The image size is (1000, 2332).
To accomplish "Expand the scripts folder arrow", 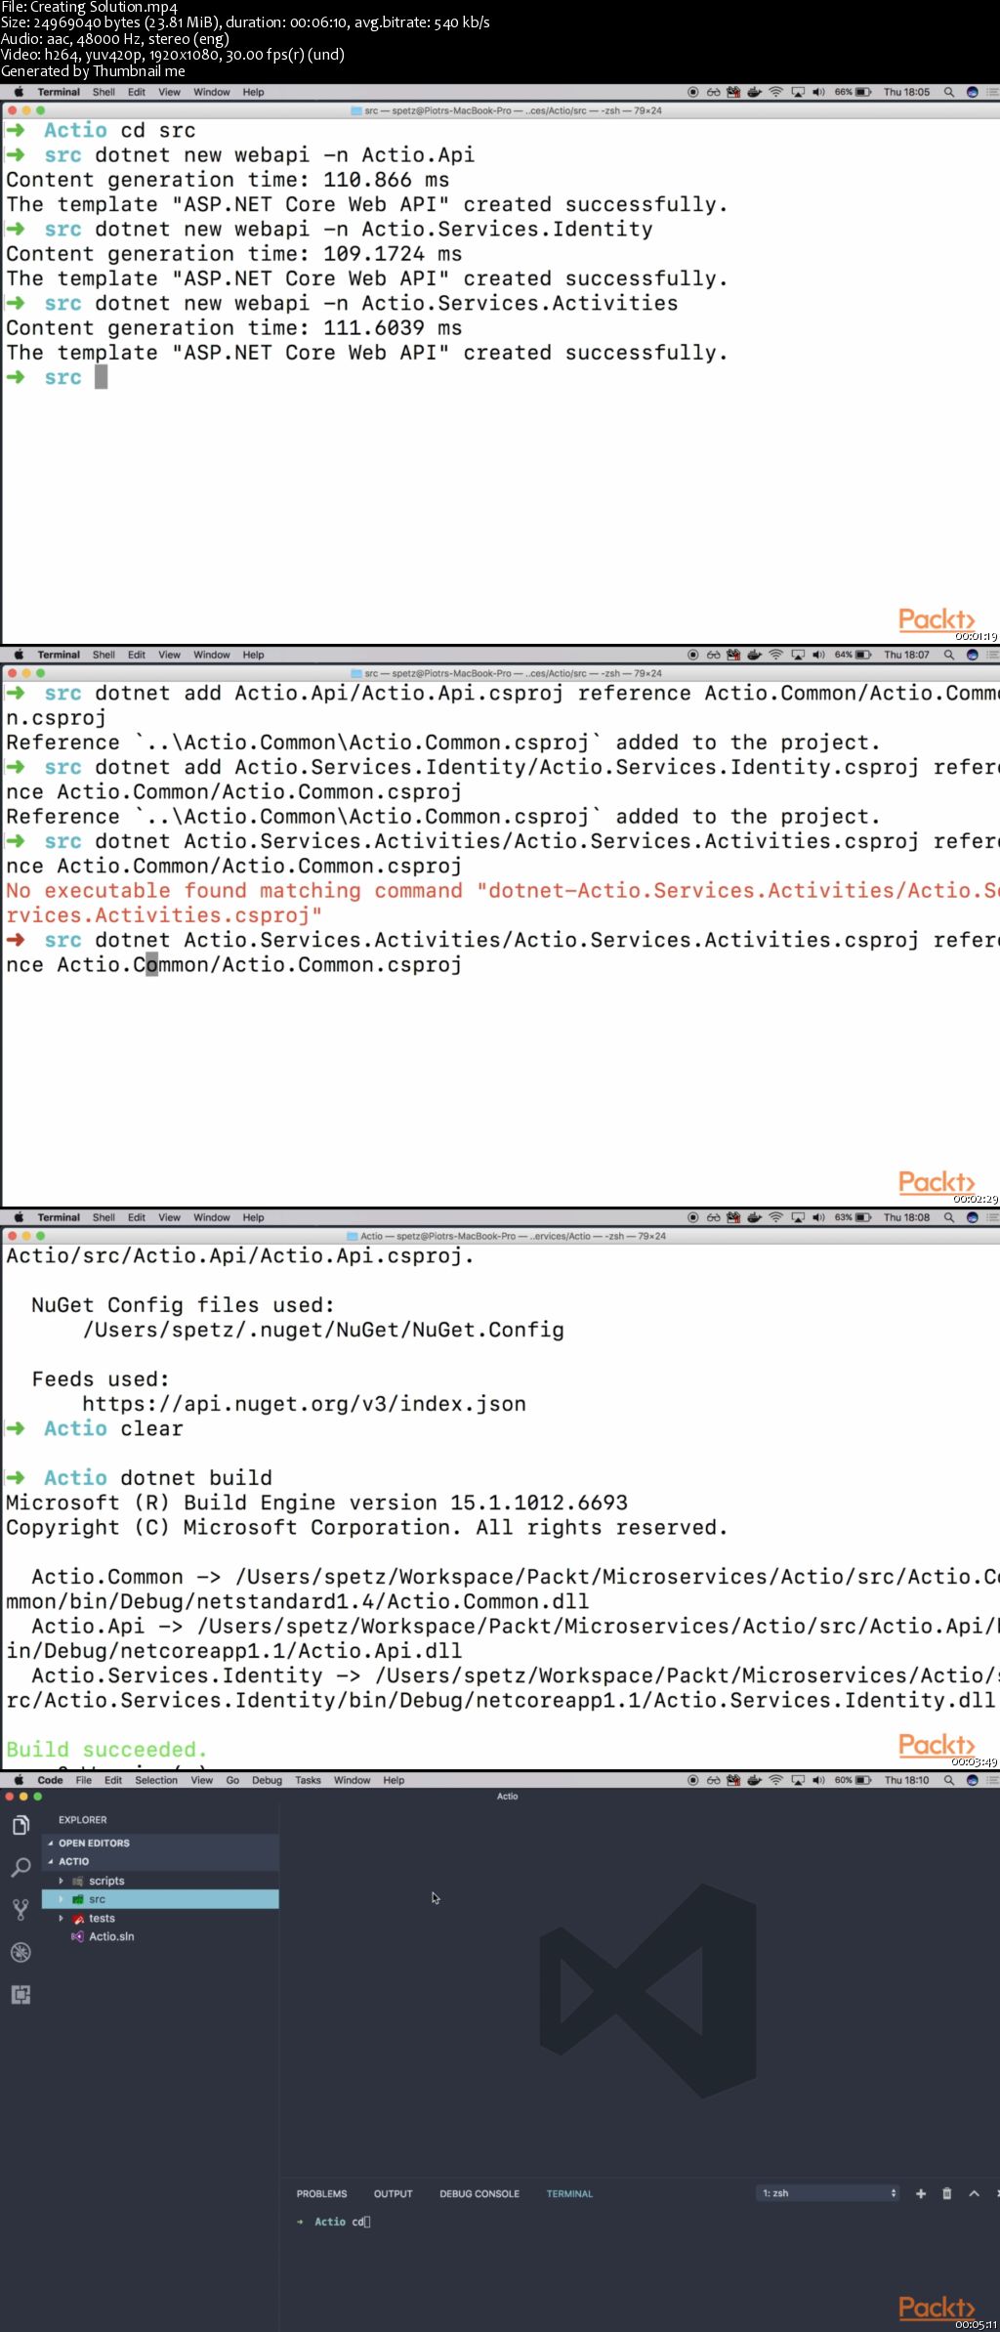I will (x=61, y=1881).
